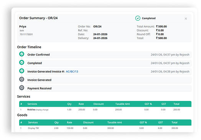
Task: Click the Goods section heading
Action: click(x=22, y=115)
